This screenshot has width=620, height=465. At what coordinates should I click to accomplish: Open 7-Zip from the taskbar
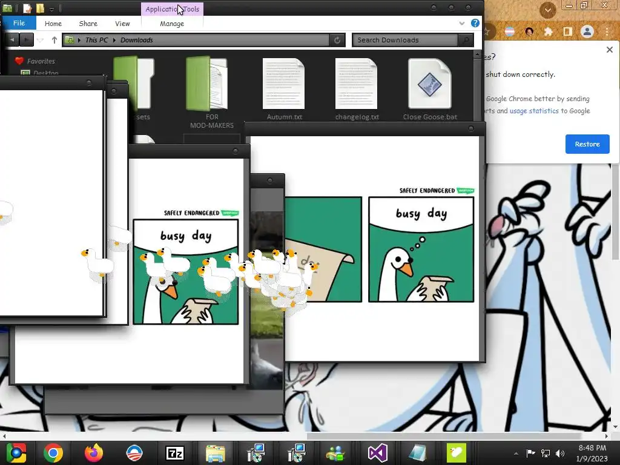[x=175, y=453]
